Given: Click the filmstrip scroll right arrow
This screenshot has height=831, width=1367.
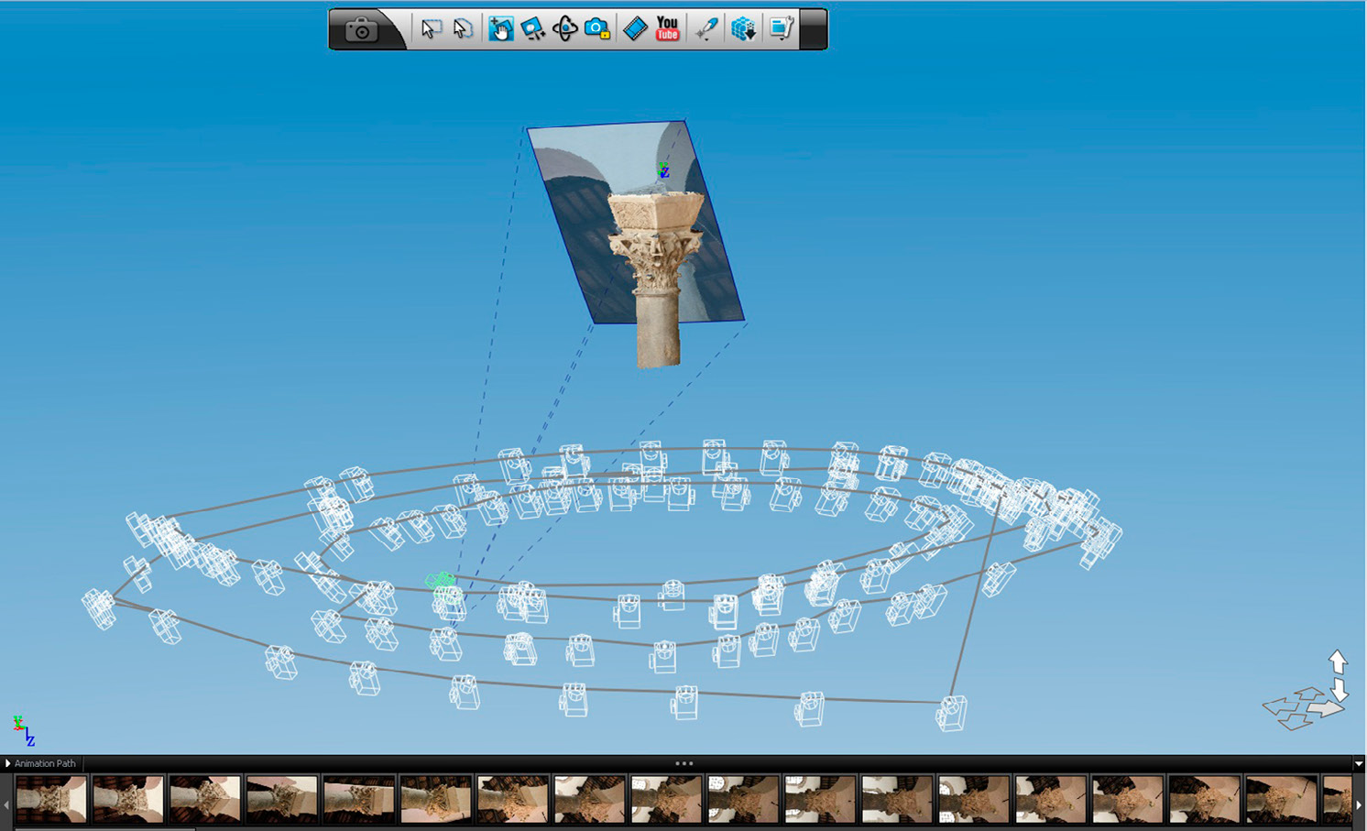Looking at the screenshot, I should tap(1359, 804).
